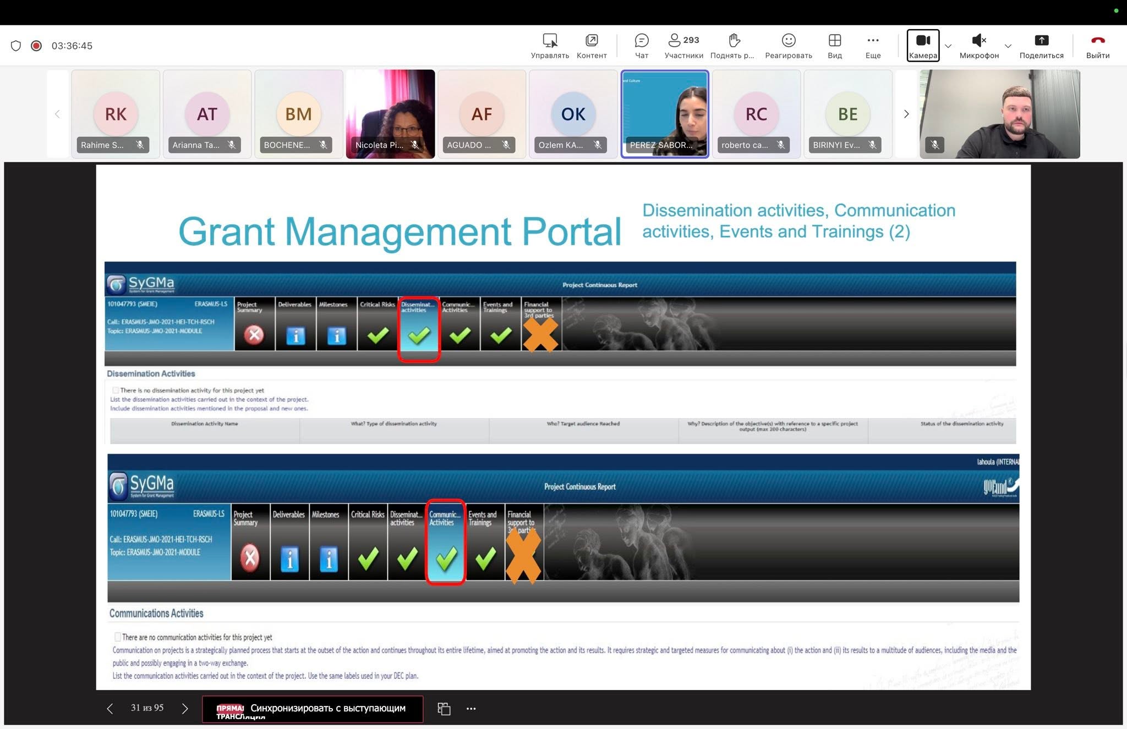Expand the camera options chevron

point(948,46)
